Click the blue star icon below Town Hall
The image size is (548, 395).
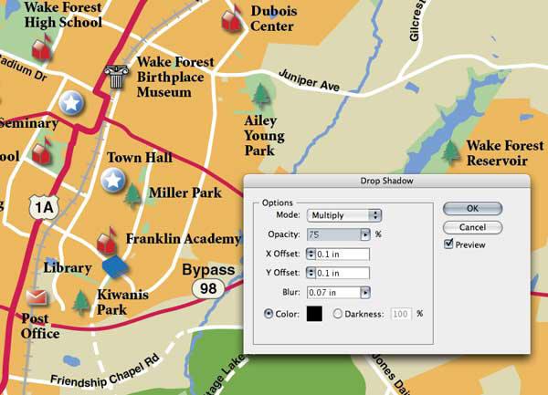pos(113,180)
